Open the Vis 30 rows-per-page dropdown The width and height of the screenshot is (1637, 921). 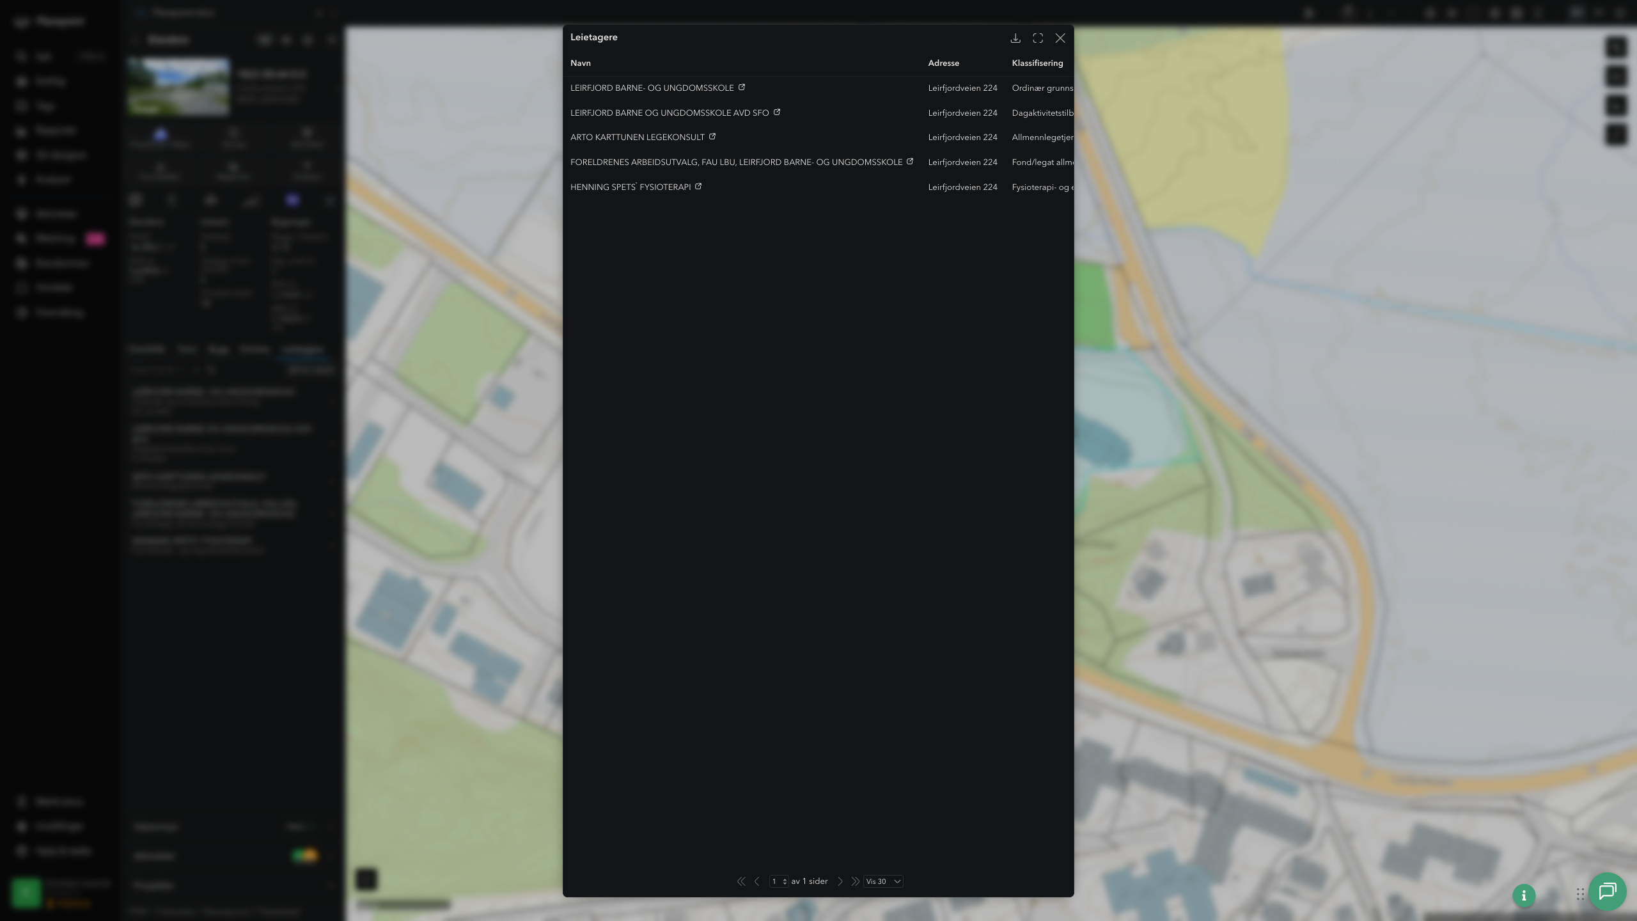(x=883, y=881)
